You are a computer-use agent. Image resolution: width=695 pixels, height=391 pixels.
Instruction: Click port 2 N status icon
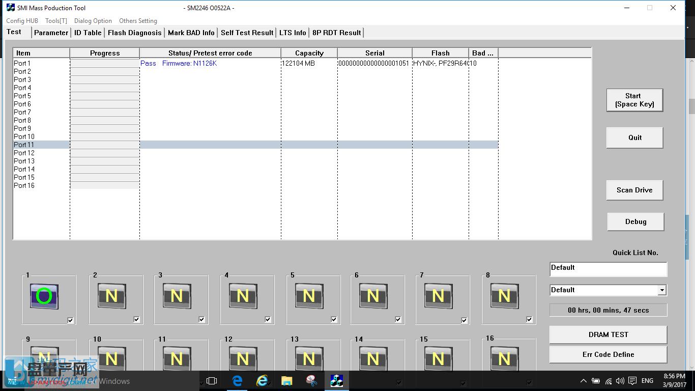tap(111, 296)
